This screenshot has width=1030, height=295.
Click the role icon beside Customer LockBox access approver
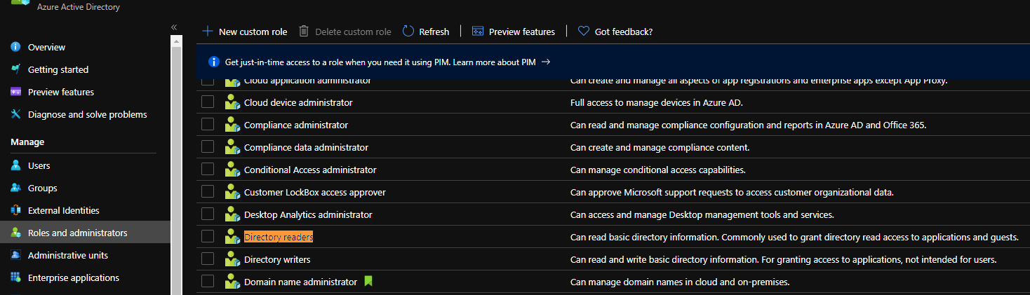click(232, 192)
